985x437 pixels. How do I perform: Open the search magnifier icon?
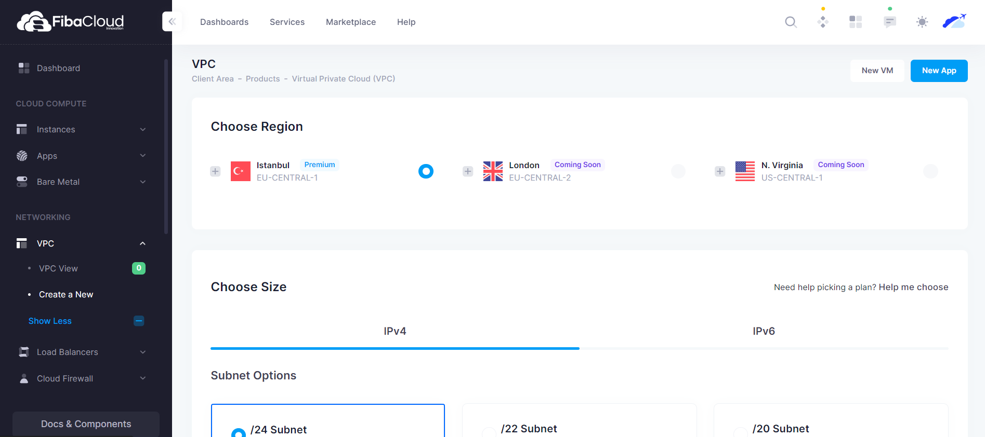point(791,22)
